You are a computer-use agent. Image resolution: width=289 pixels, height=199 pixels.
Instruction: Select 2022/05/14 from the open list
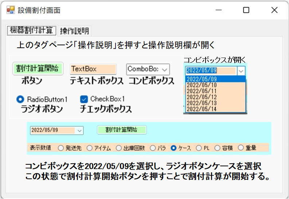point(201,109)
